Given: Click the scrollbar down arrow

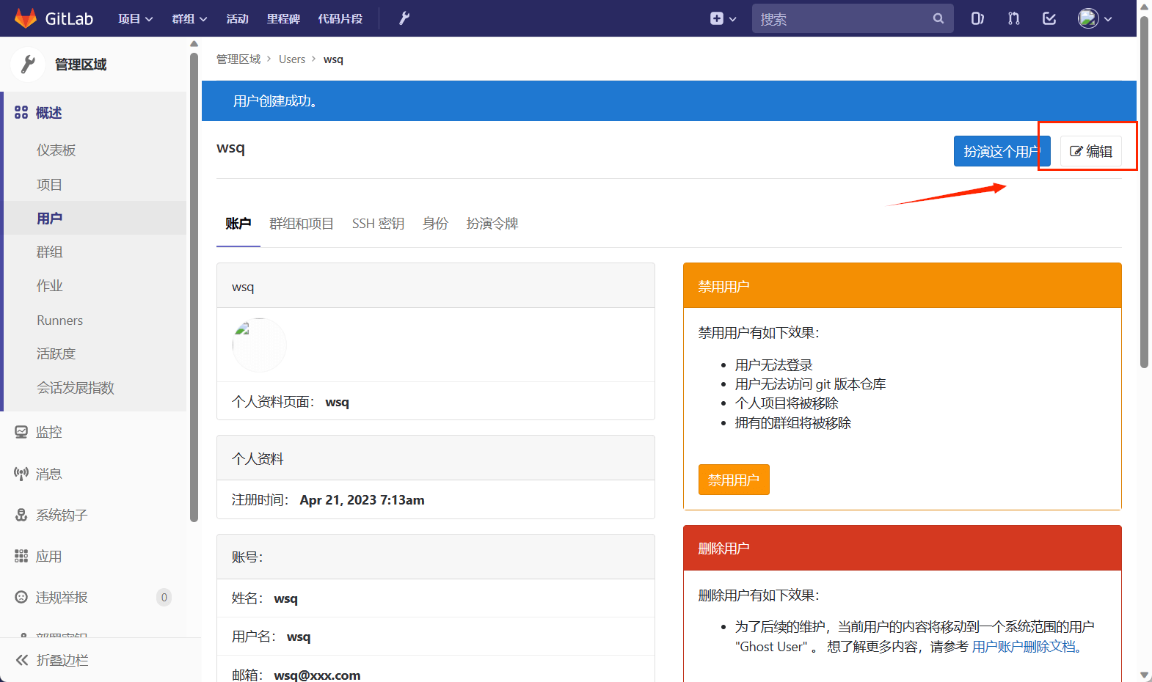Looking at the screenshot, I should 1144,675.
